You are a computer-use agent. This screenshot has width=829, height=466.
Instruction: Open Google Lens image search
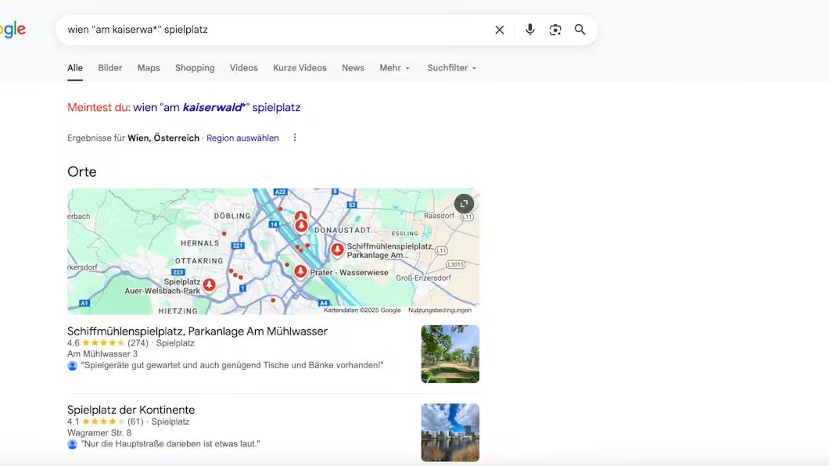tap(555, 29)
